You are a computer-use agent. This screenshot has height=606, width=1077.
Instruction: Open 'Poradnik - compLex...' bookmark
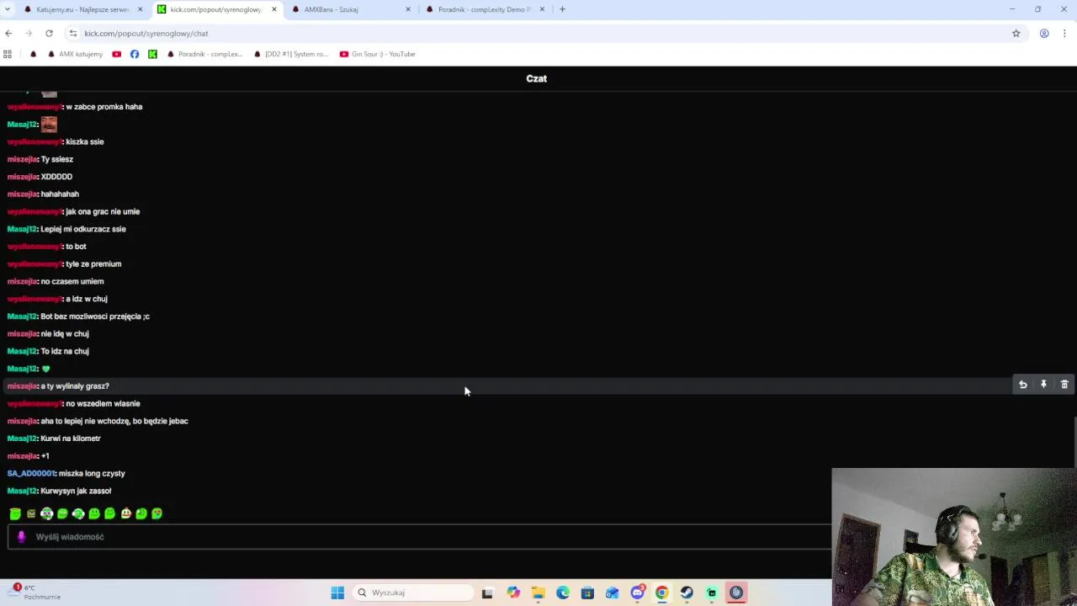tap(204, 54)
